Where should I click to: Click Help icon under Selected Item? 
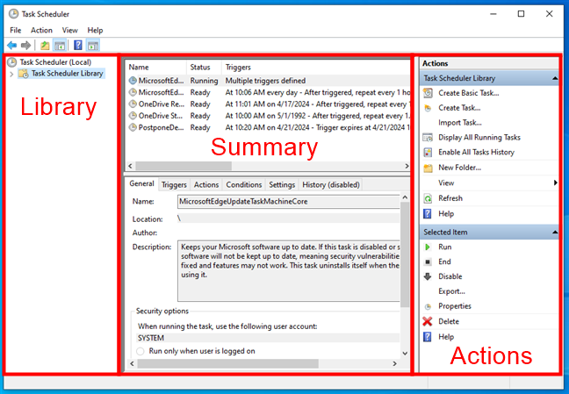pyautogui.click(x=428, y=337)
